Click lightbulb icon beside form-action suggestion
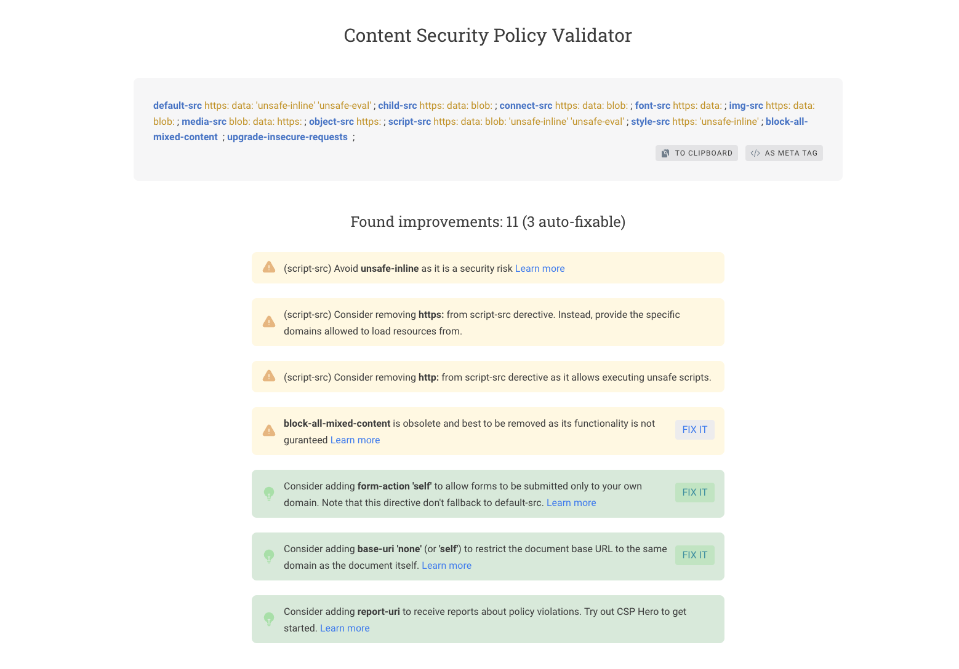 point(269,494)
